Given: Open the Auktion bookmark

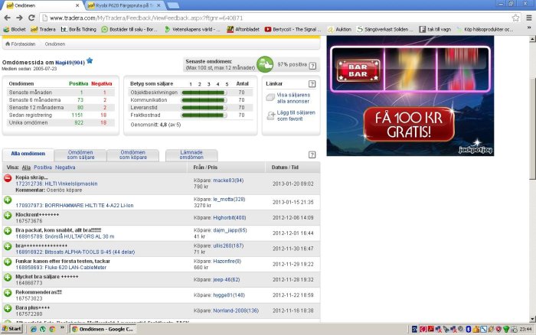Looking at the screenshot, I should [339, 29].
